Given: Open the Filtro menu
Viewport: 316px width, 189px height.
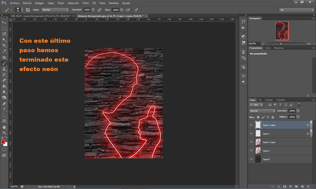Looking at the screenshot, I should 86,3.
